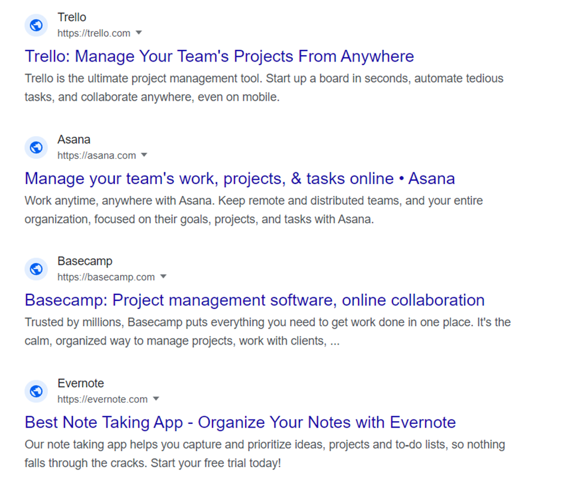577x485 pixels.
Task: Click the Basecamp site favicon
Action: click(x=36, y=269)
